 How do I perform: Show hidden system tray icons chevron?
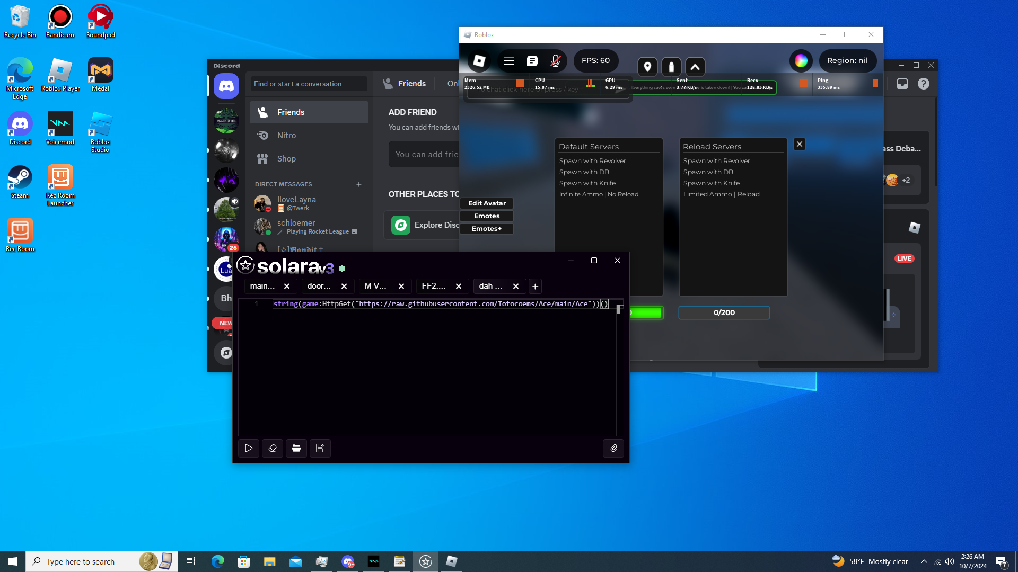pos(924,561)
